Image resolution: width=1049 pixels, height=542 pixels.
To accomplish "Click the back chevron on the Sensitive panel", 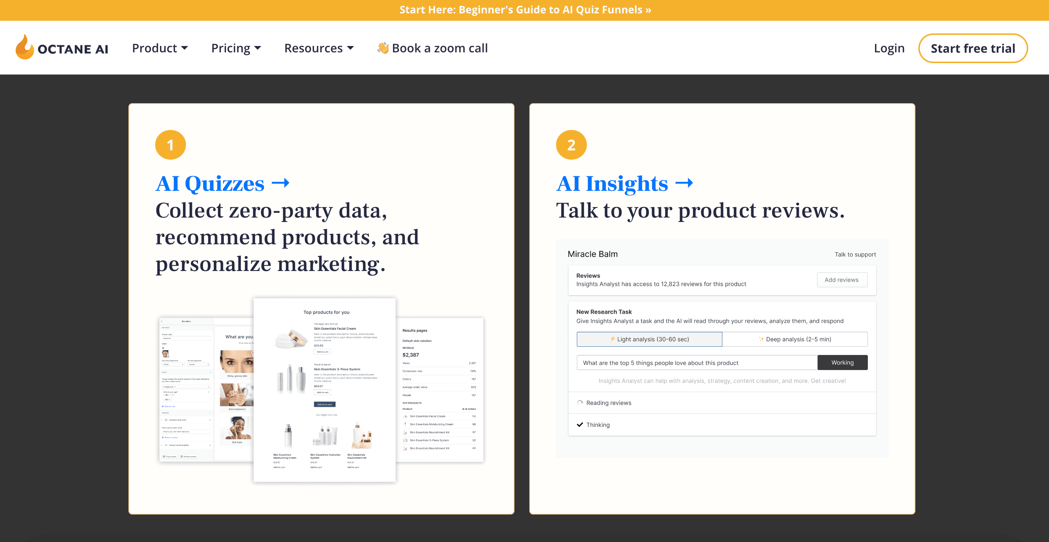I will point(161,321).
